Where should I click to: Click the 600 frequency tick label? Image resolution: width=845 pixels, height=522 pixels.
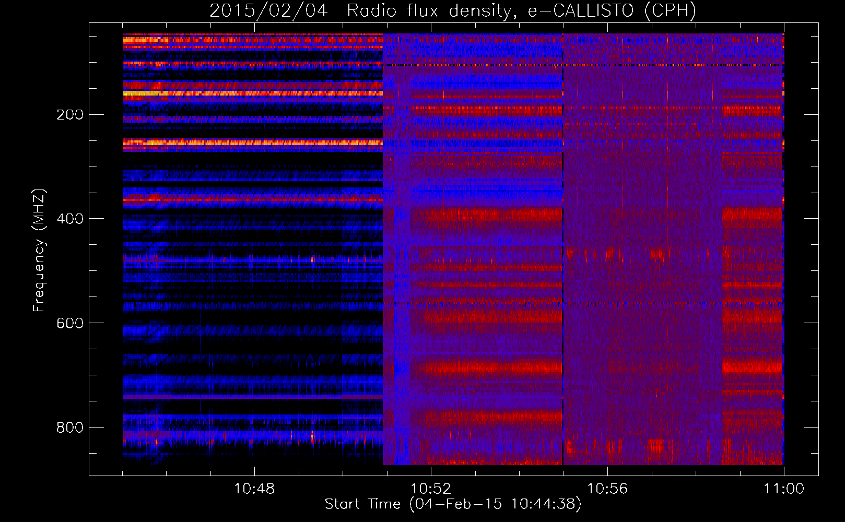pos(70,324)
